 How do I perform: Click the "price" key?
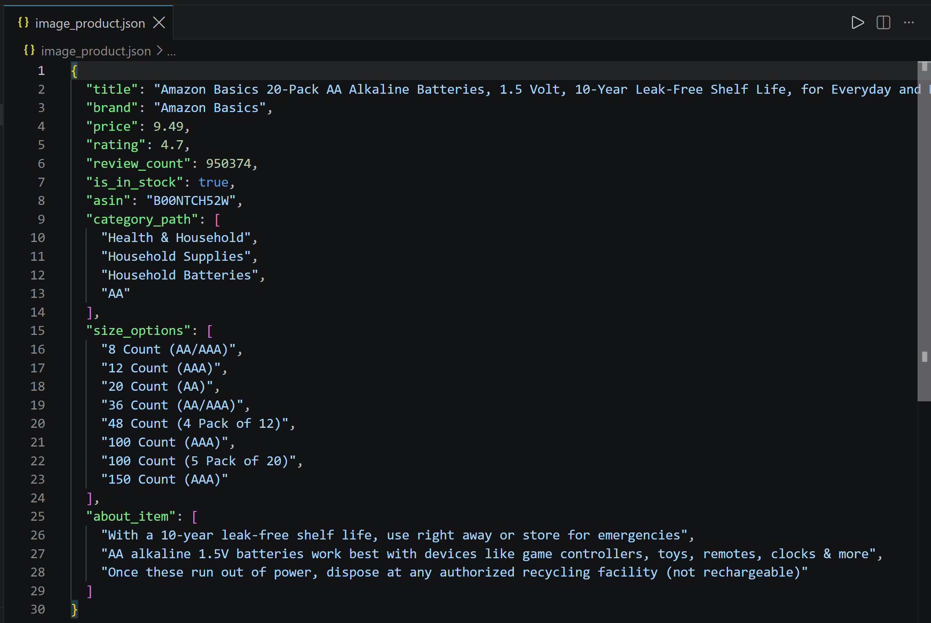click(x=112, y=126)
